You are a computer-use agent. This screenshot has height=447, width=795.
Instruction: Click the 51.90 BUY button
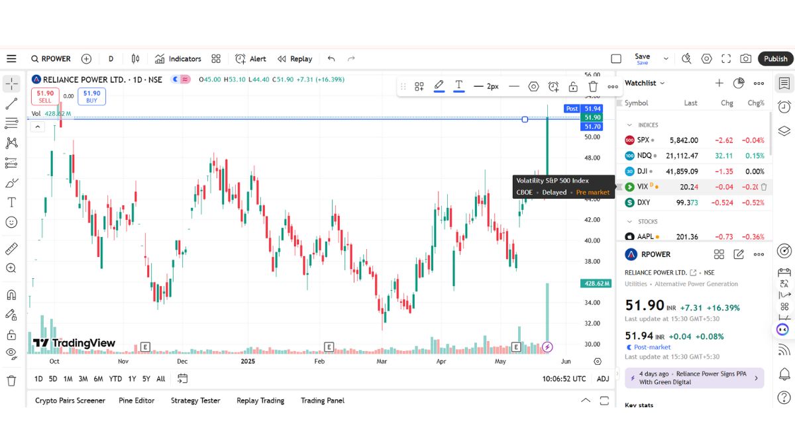91,97
